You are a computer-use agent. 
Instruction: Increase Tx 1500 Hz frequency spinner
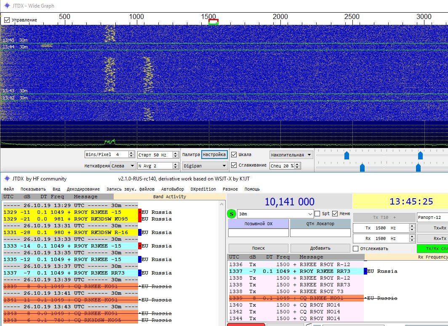412,226
